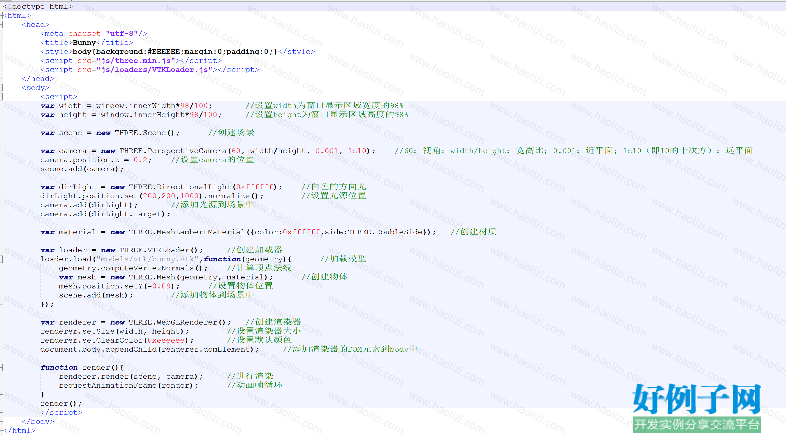786x436 pixels.
Task: Click the dirLight.position.set line
Action: 152,196
